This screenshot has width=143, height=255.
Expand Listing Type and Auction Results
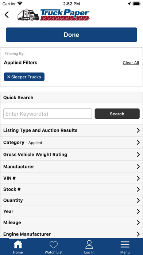[71, 130]
